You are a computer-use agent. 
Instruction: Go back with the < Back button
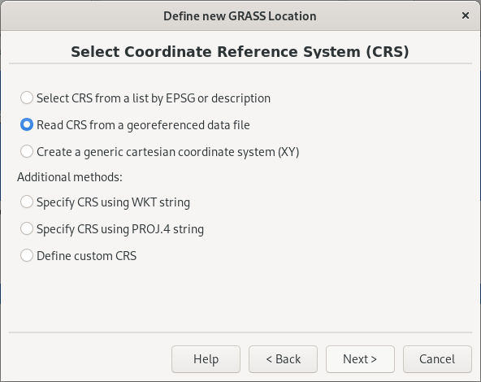tap(283, 359)
